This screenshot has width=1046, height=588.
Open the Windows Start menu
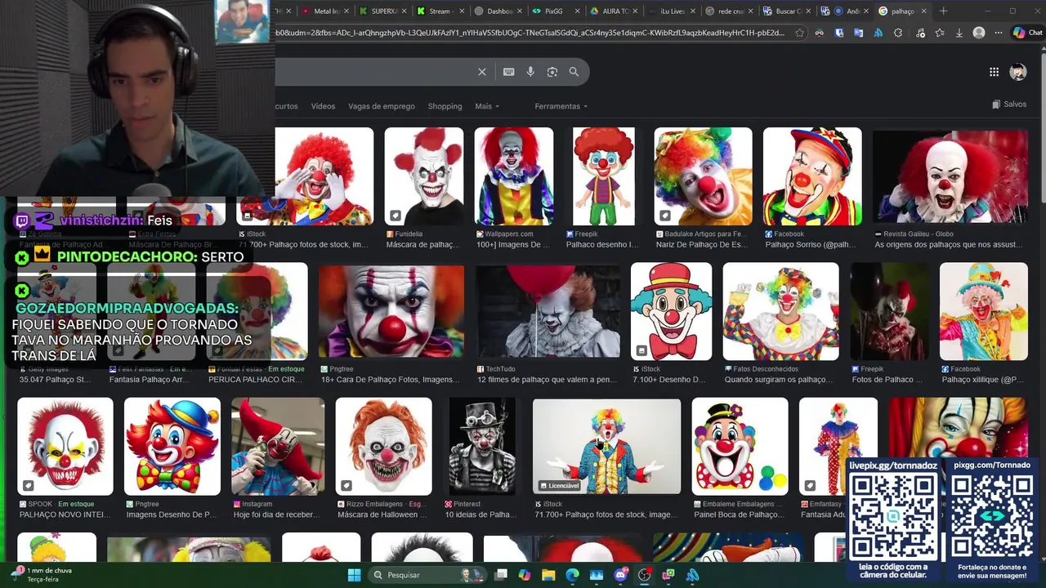[354, 575]
